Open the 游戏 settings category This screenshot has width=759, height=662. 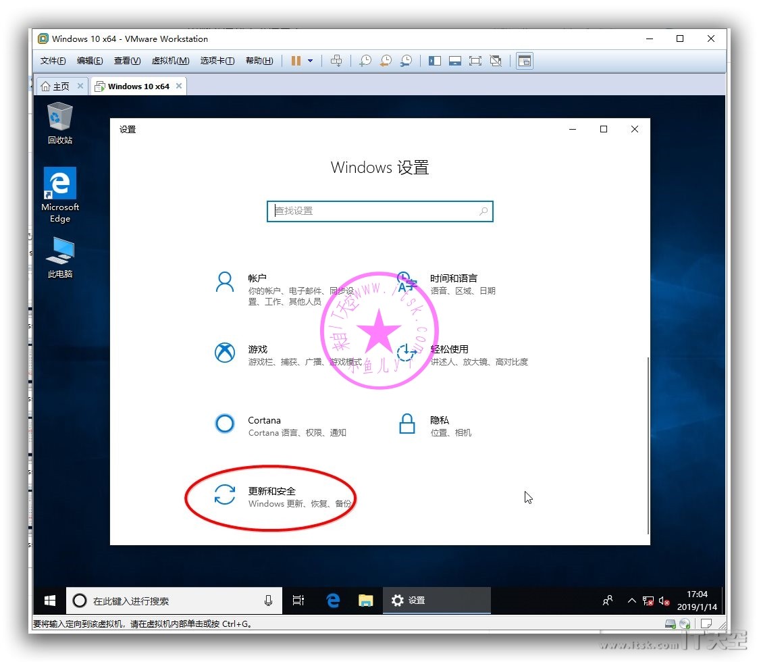click(288, 355)
